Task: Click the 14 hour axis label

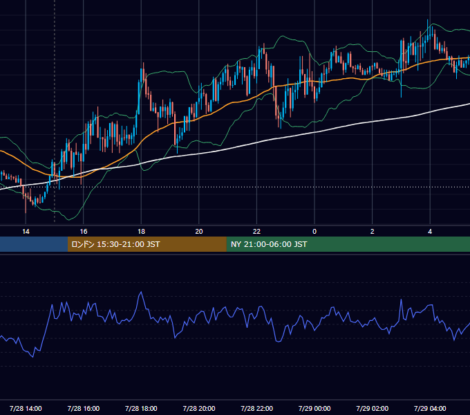Action: (x=26, y=232)
